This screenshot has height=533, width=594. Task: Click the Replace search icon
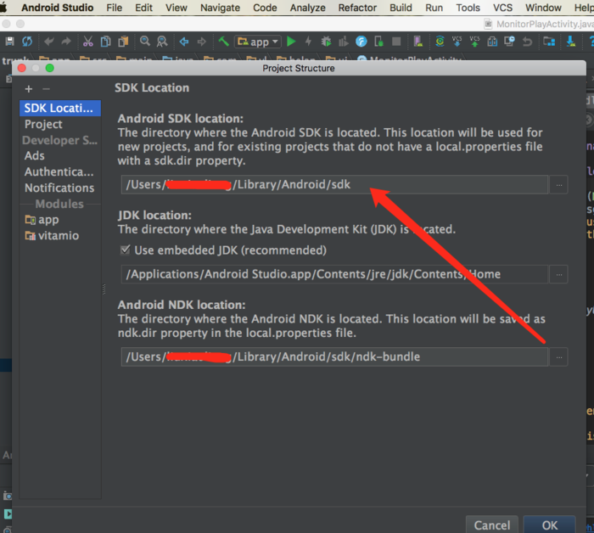(162, 41)
